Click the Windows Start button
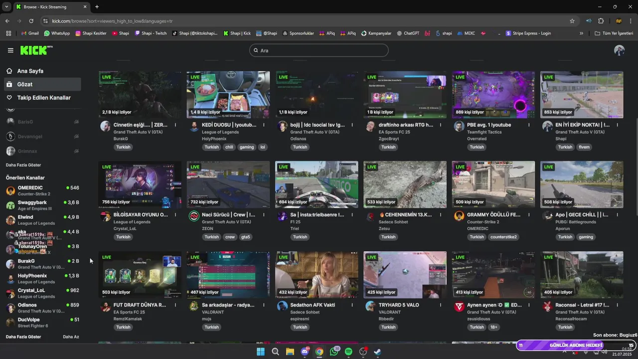Image resolution: width=638 pixels, height=359 pixels. tap(261, 352)
